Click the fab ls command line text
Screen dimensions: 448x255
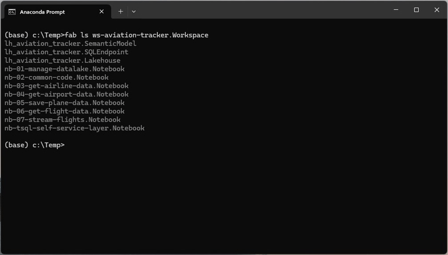click(136, 35)
